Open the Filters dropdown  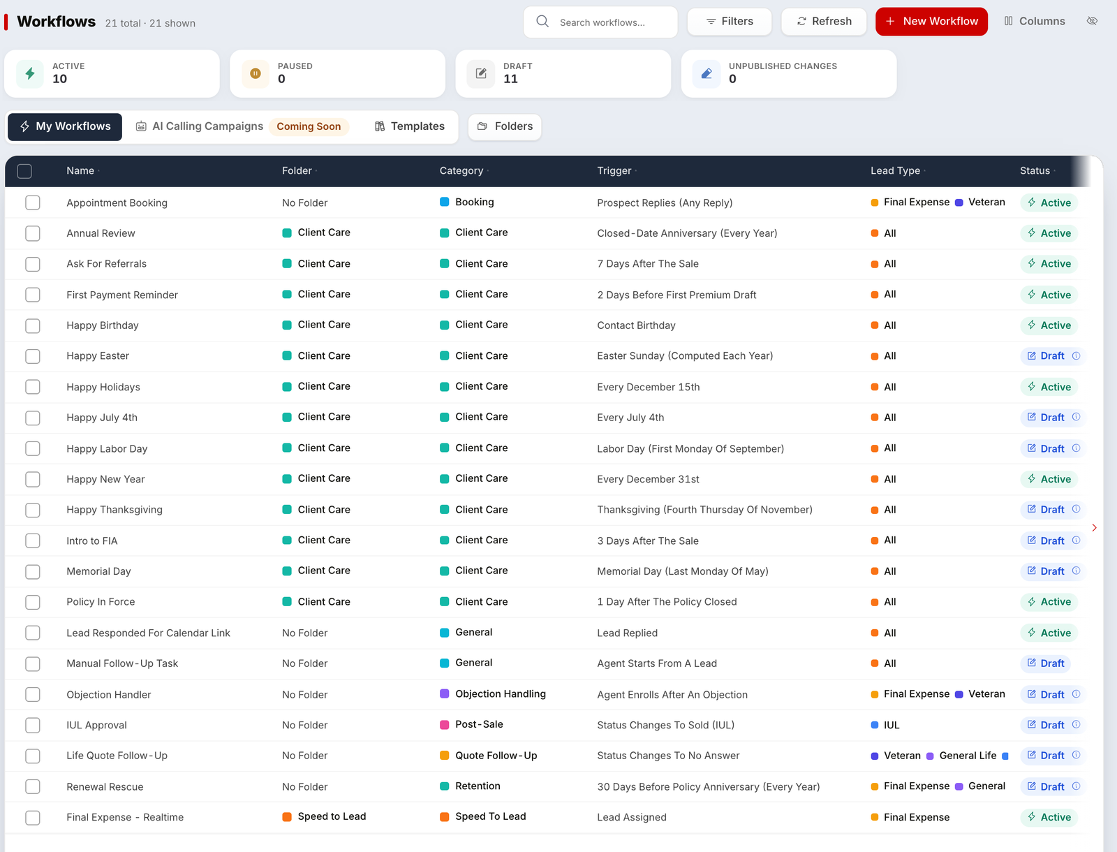click(x=730, y=22)
